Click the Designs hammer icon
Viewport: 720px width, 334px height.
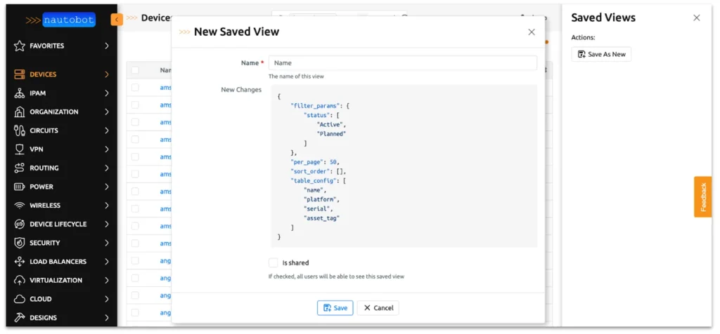[19, 318]
